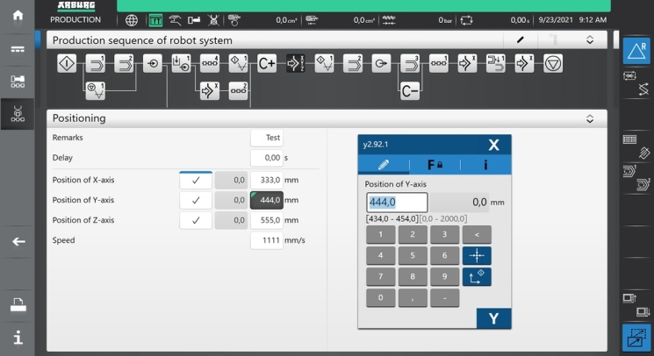The width and height of the screenshot is (654, 356).
Task: Click the coordinate axis button in keypad
Action: coord(477,277)
